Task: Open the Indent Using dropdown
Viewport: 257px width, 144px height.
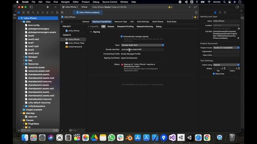Action: click(226, 65)
